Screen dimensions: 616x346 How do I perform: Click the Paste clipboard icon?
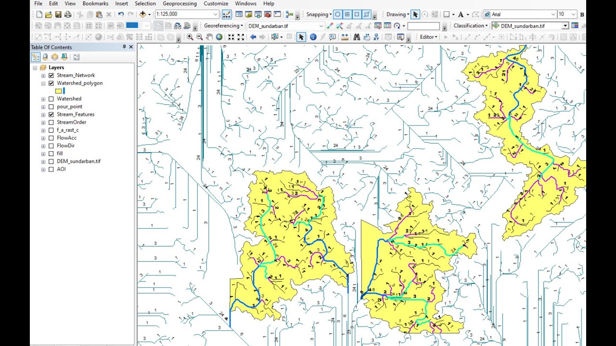click(99, 14)
